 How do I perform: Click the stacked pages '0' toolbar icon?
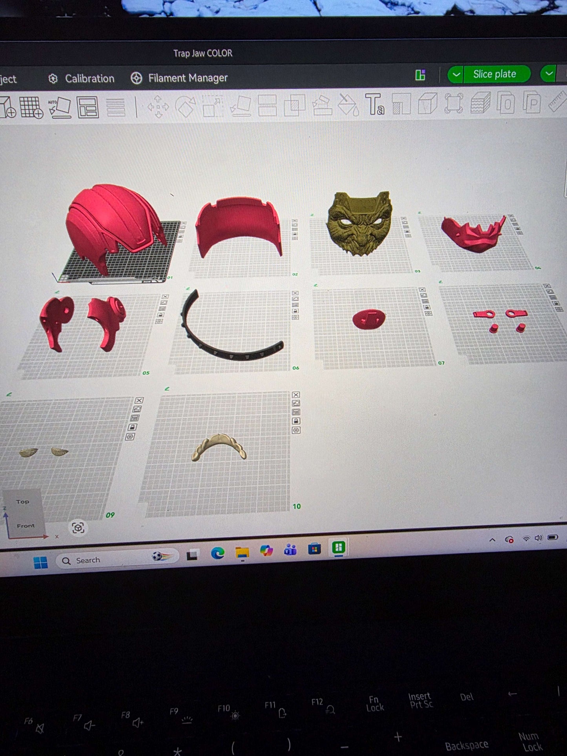(506, 103)
